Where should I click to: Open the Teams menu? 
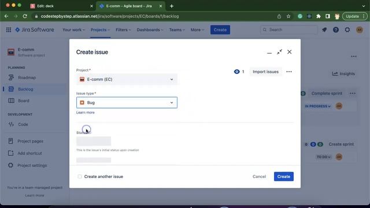(x=177, y=29)
